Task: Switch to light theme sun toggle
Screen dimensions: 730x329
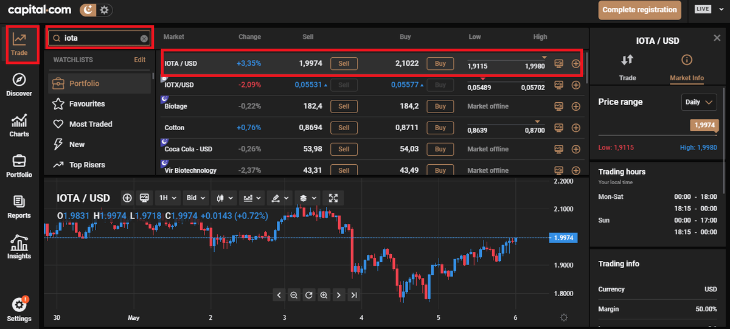Action: (x=105, y=10)
